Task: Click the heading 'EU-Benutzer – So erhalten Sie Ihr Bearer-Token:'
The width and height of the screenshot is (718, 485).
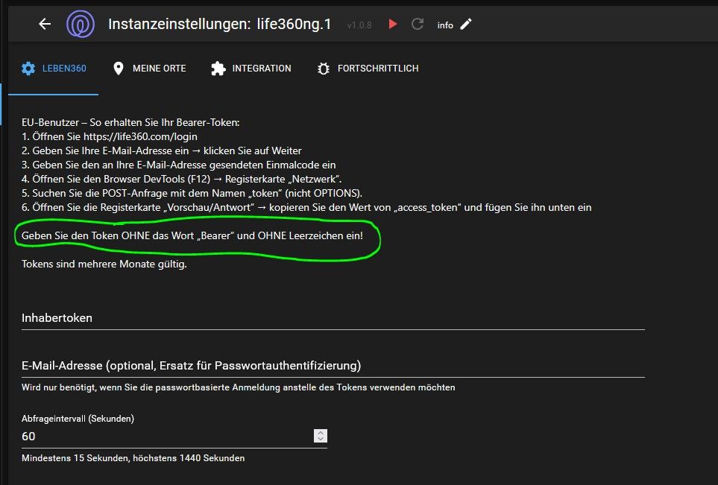Action: pyautogui.click(x=130, y=122)
